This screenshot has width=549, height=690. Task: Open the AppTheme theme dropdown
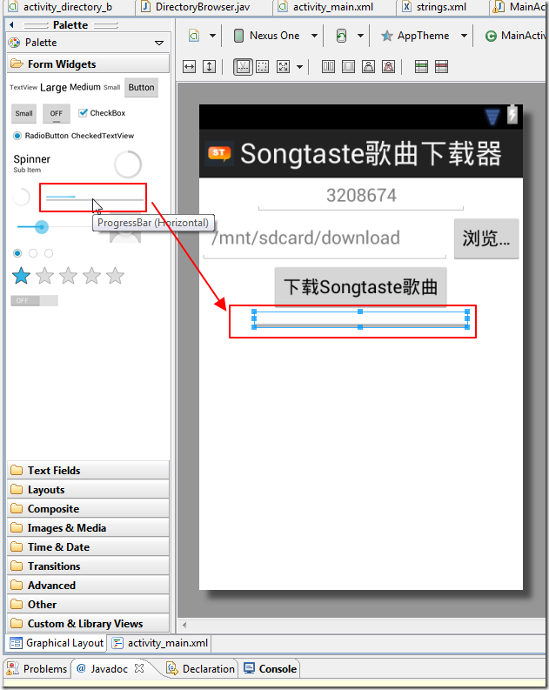point(423,36)
